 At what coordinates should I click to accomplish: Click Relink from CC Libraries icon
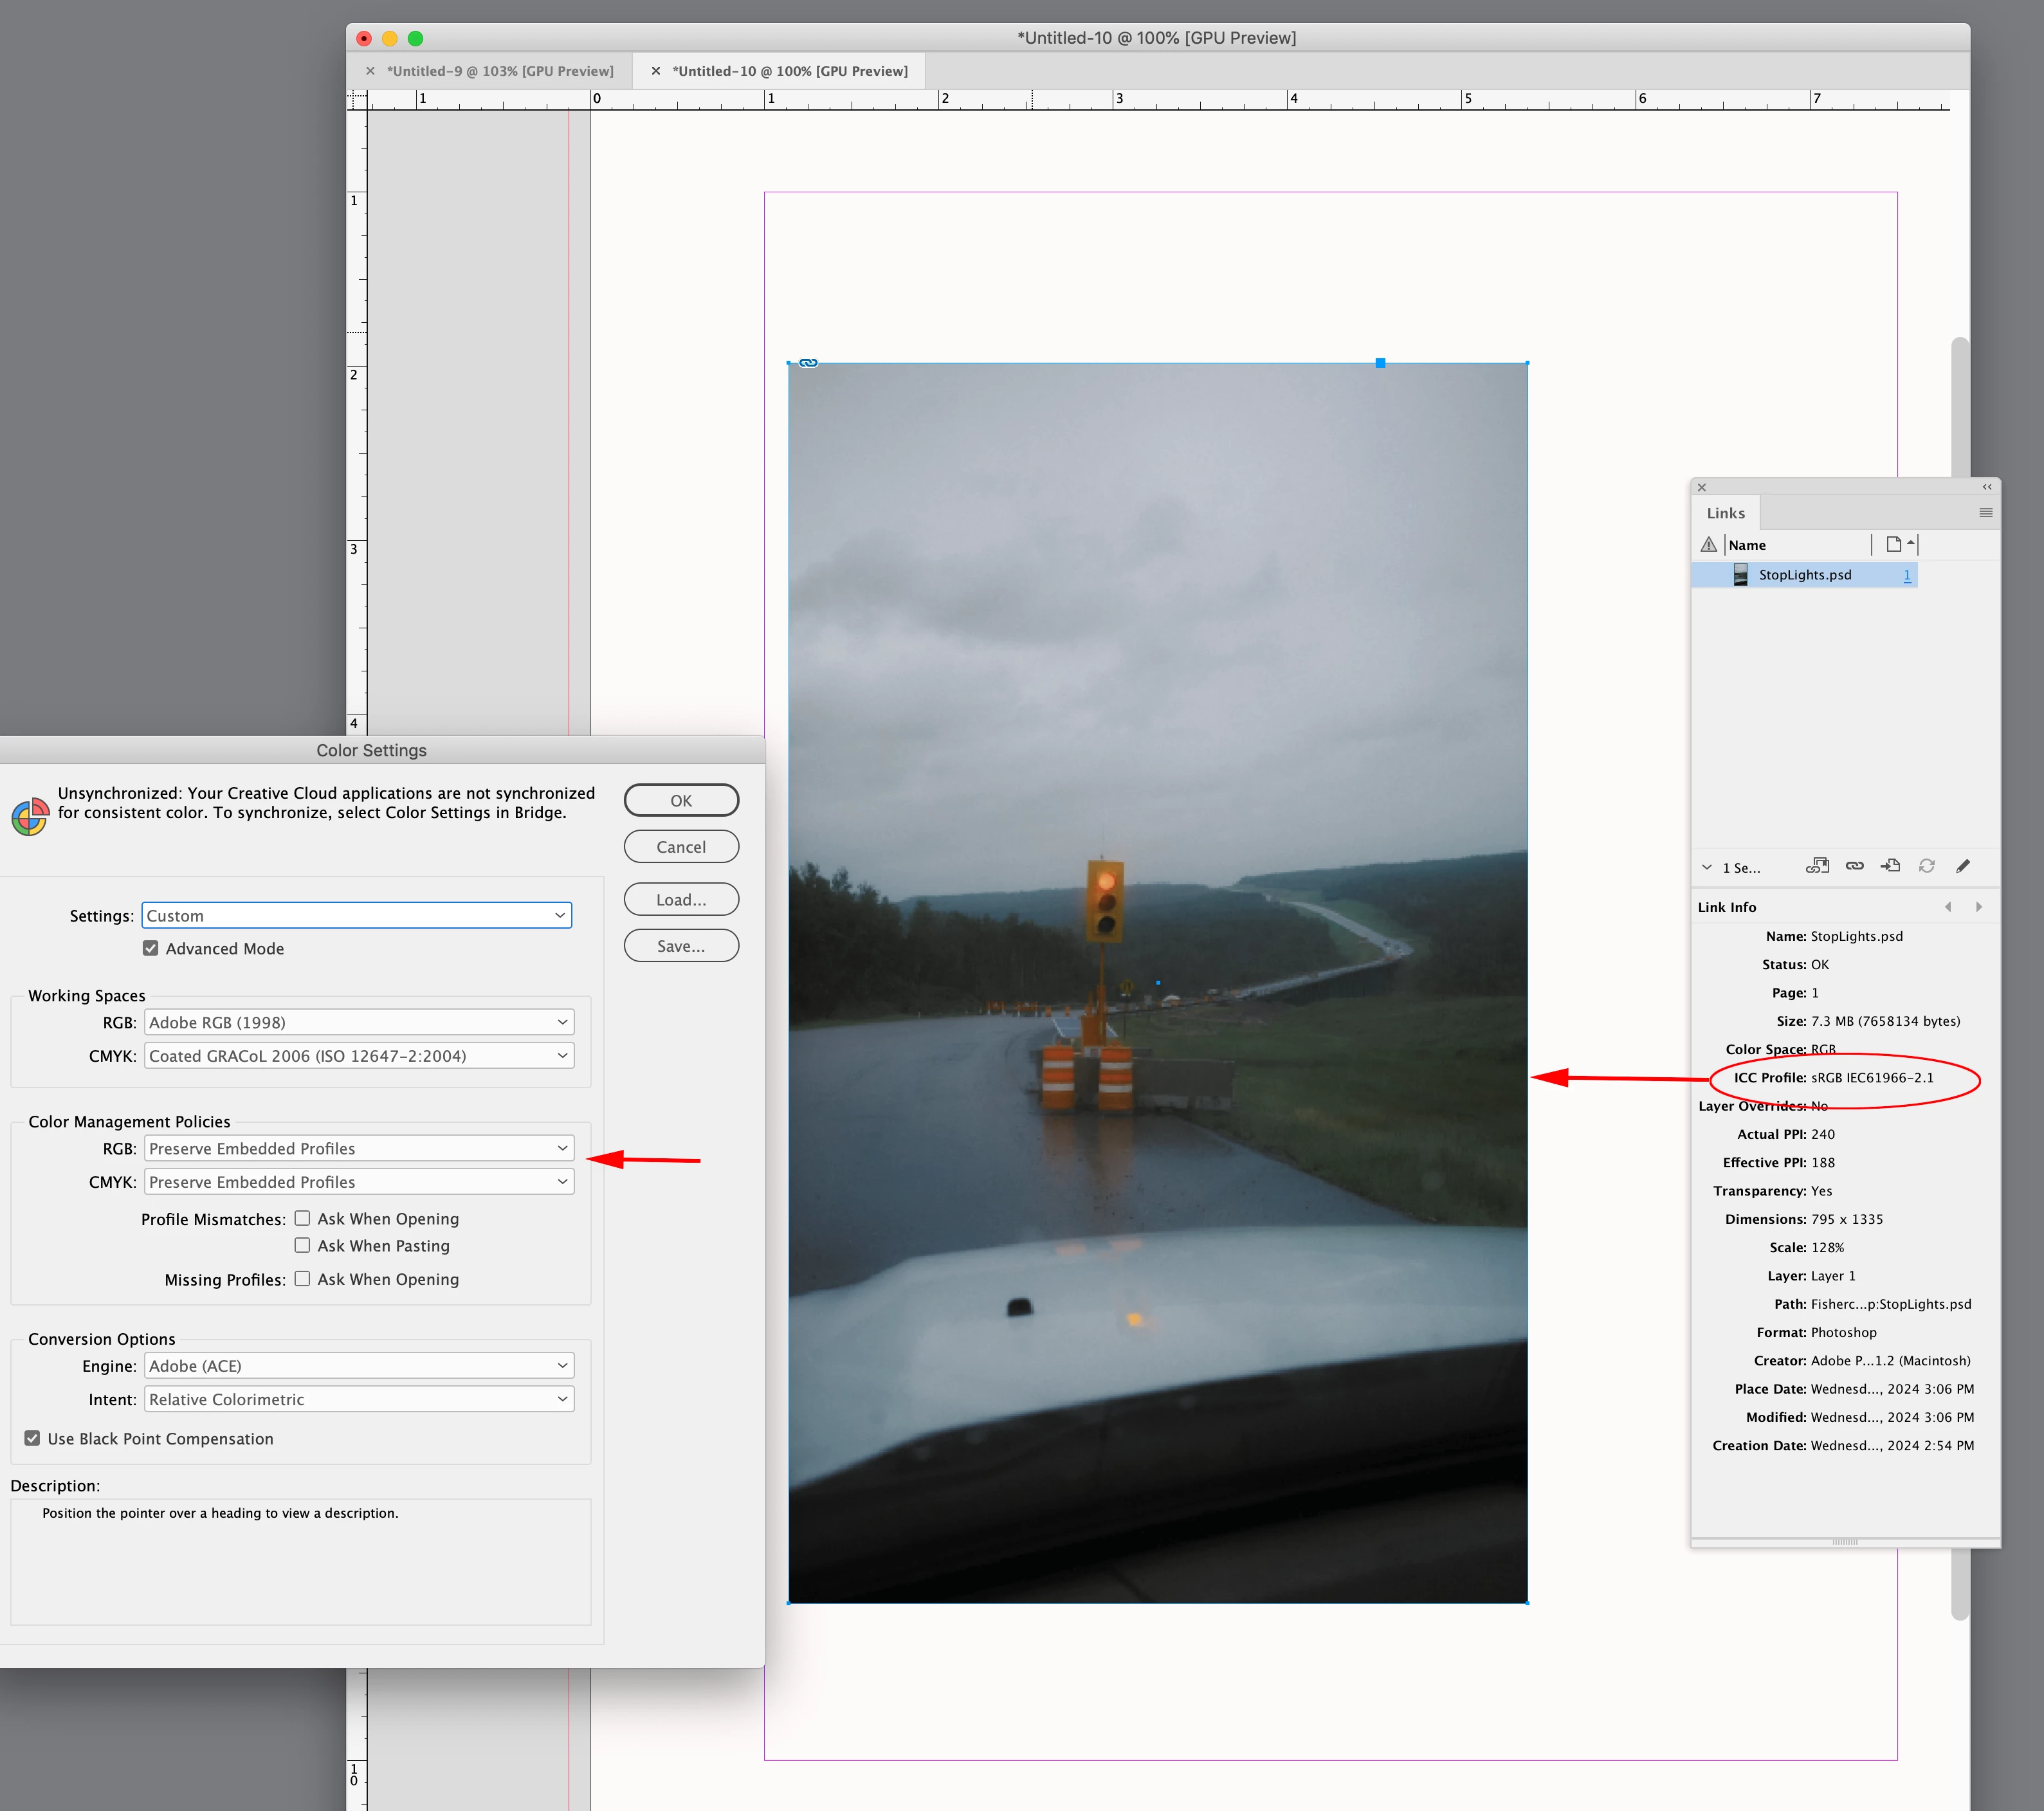[x=1816, y=866]
